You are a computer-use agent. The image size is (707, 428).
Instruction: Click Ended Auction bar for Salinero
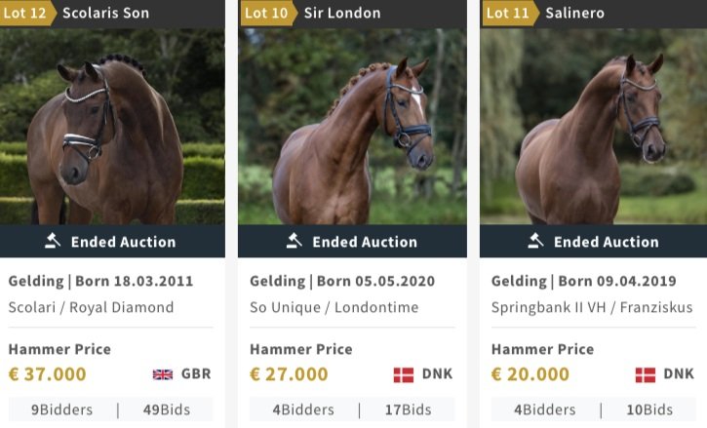pos(593,241)
